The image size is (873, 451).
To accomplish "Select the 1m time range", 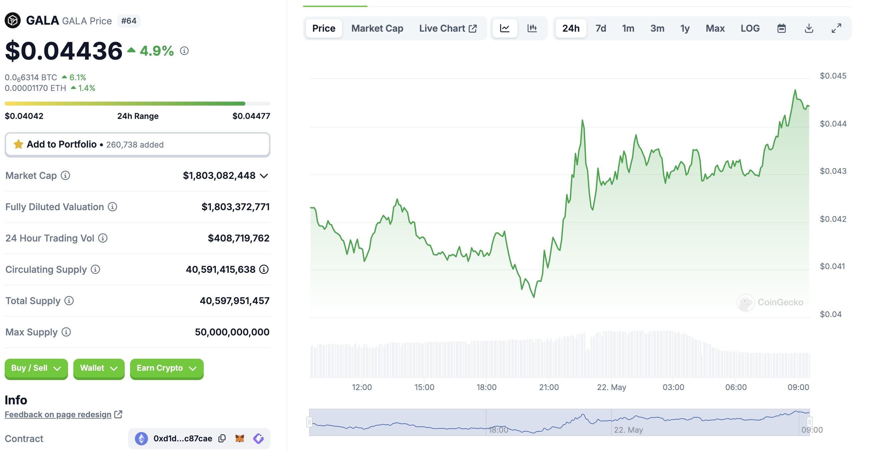I will pos(628,28).
